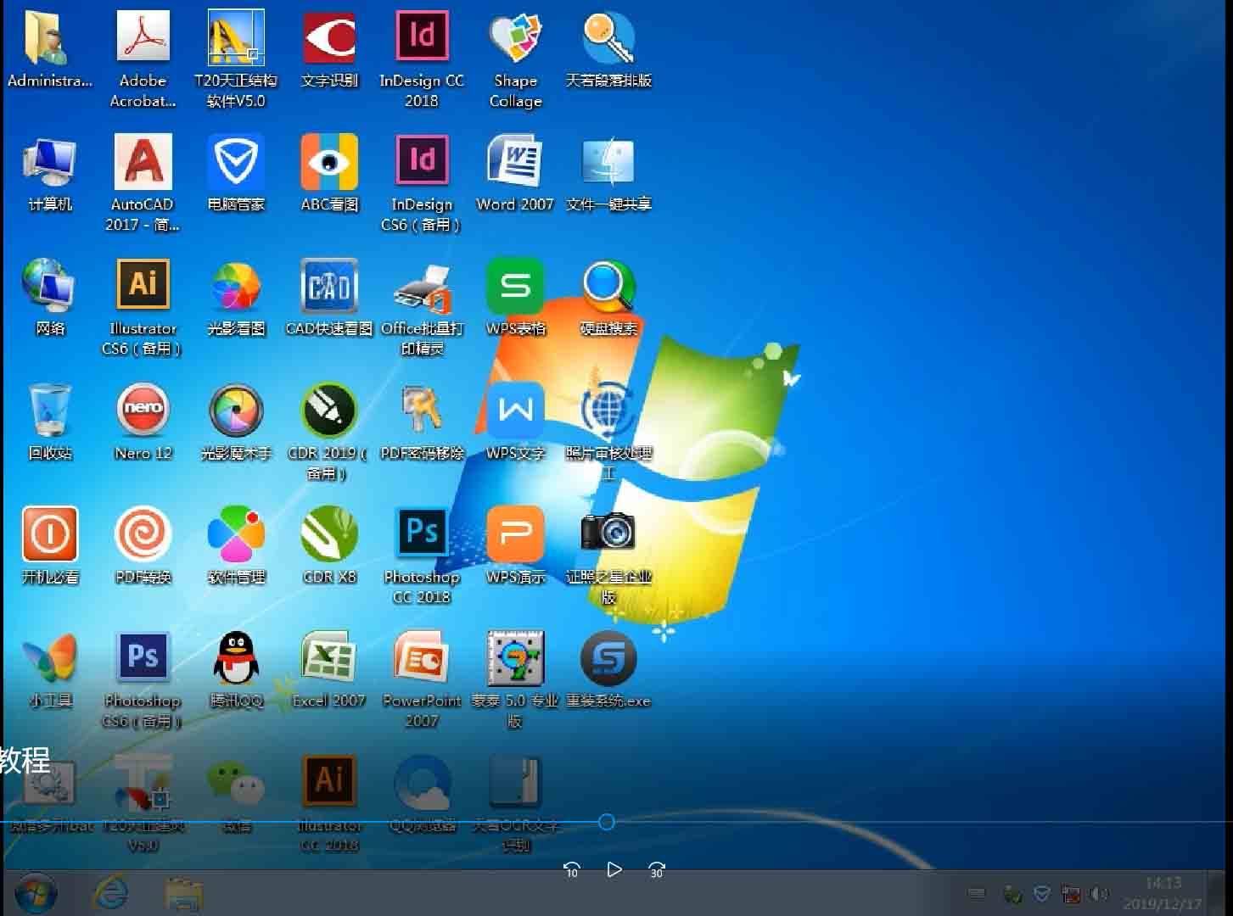This screenshot has width=1233, height=916.
Task: Select the AutoCAD 2017 shortcut
Action: (143, 162)
